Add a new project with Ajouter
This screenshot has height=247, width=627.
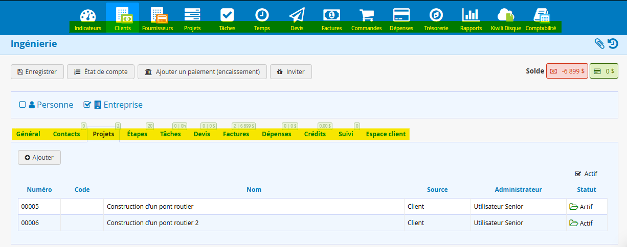click(39, 158)
